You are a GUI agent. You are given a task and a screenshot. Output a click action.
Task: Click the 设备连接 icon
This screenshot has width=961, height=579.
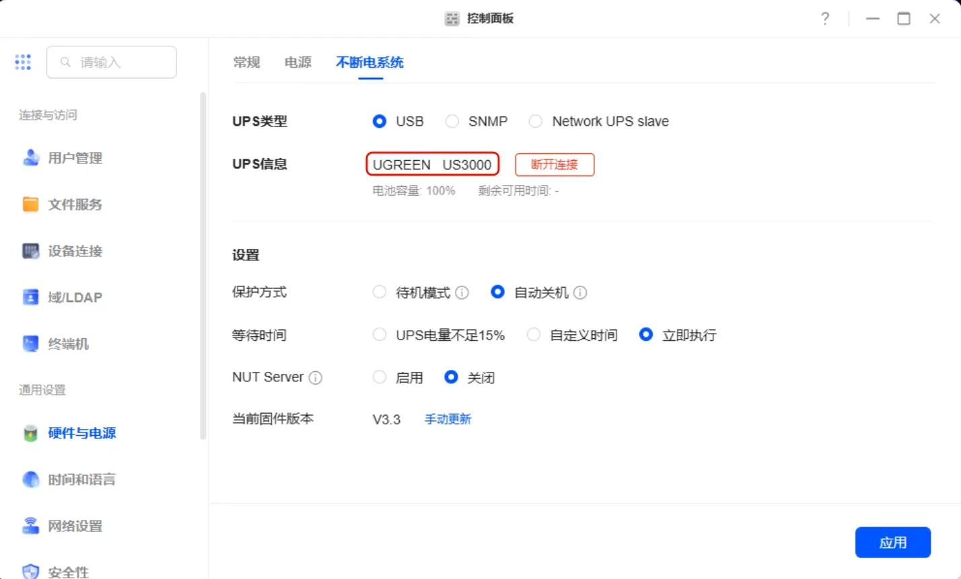pos(31,251)
